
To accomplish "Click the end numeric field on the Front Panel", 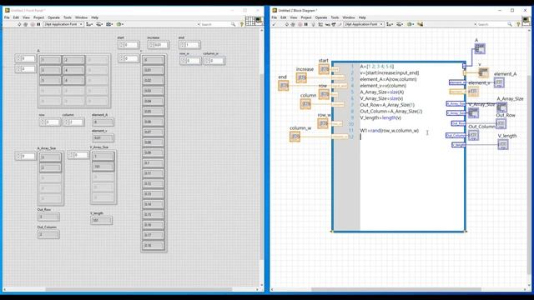I will click(193, 44).
